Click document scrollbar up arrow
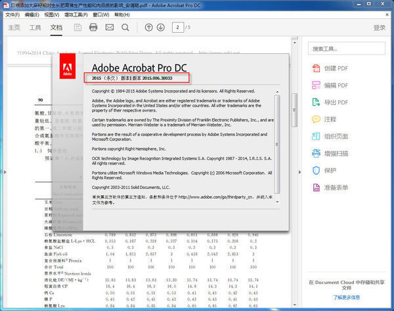The image size is (394, 311). (x=294, y=43)
